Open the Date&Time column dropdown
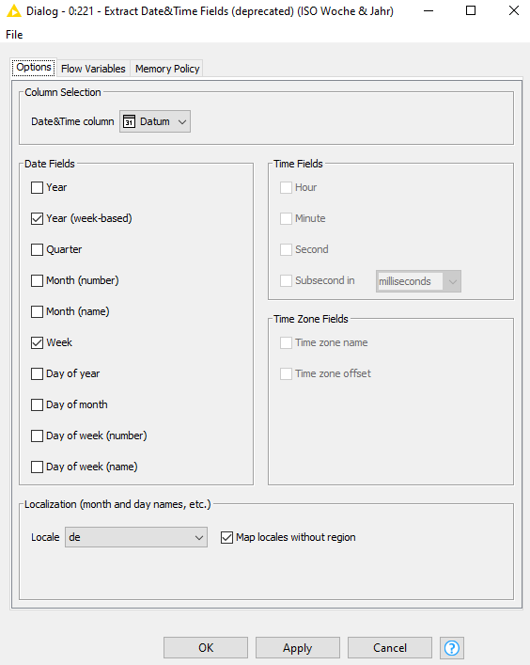 click(x=155, y=121)
